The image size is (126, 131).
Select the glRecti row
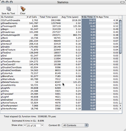pyautogui.click(x=60, y=38)
